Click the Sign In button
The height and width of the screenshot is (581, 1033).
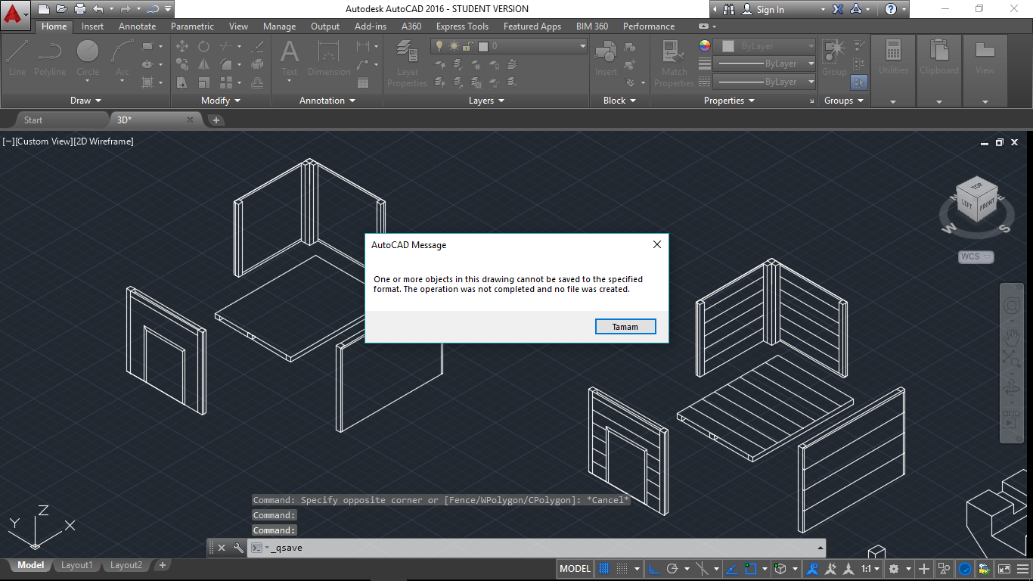(x=762, y=9)
